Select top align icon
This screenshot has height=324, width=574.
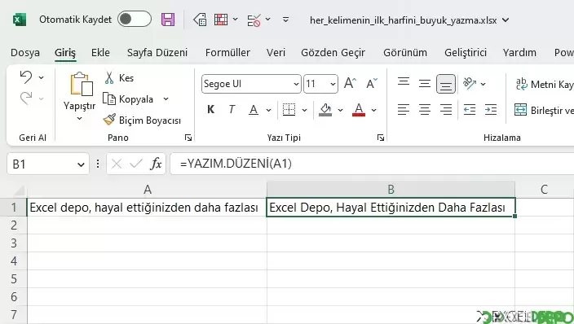404,82
